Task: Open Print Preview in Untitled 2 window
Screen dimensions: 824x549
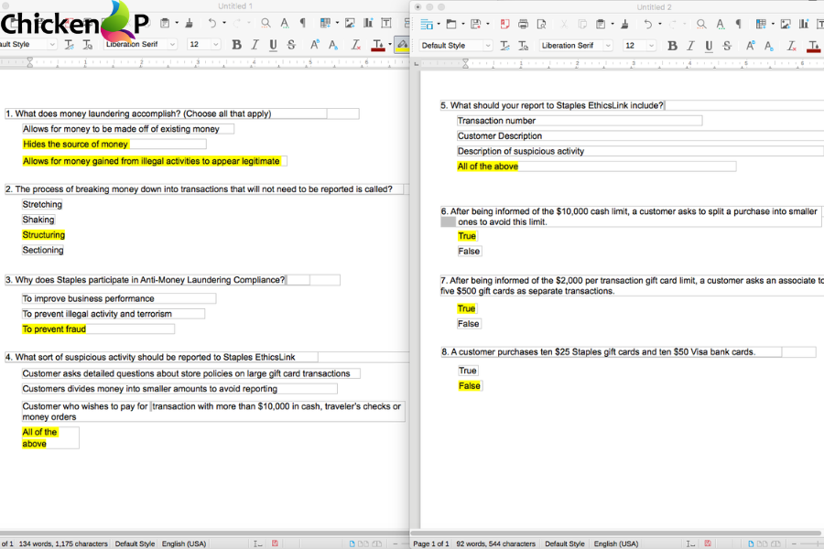Action: [540, 24]
